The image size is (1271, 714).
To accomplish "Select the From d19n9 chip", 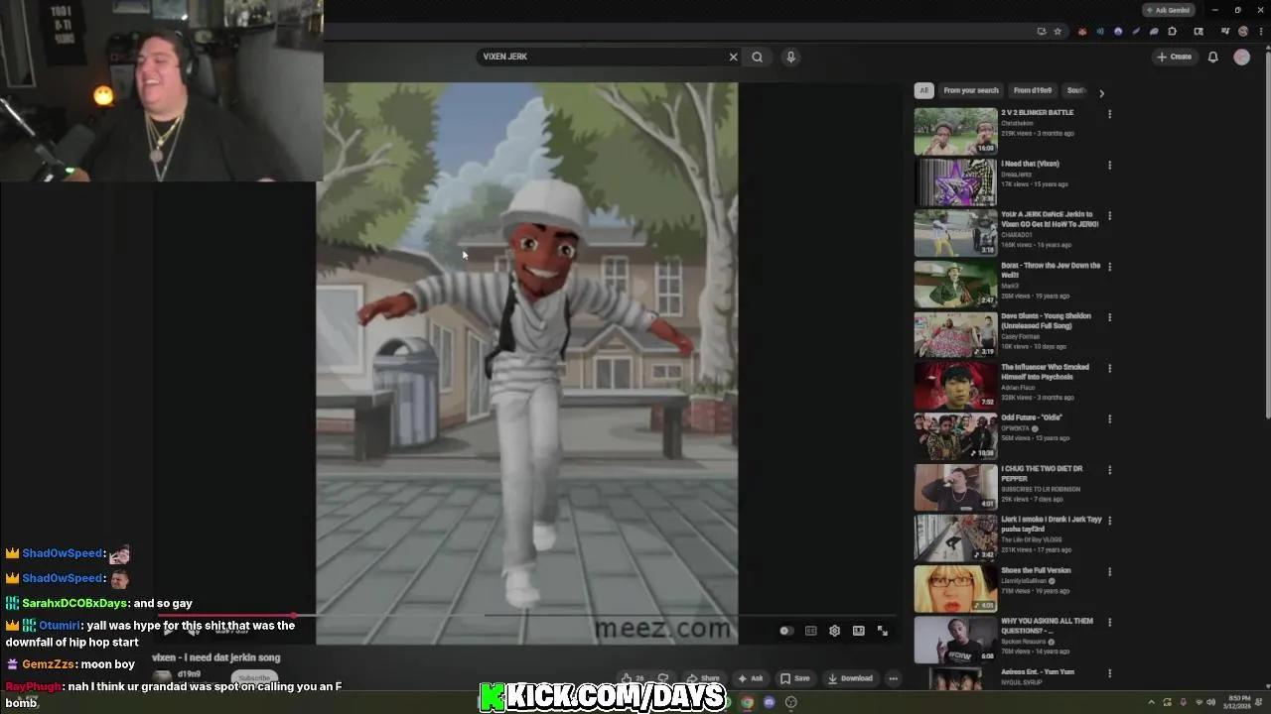I will 1033,90.
